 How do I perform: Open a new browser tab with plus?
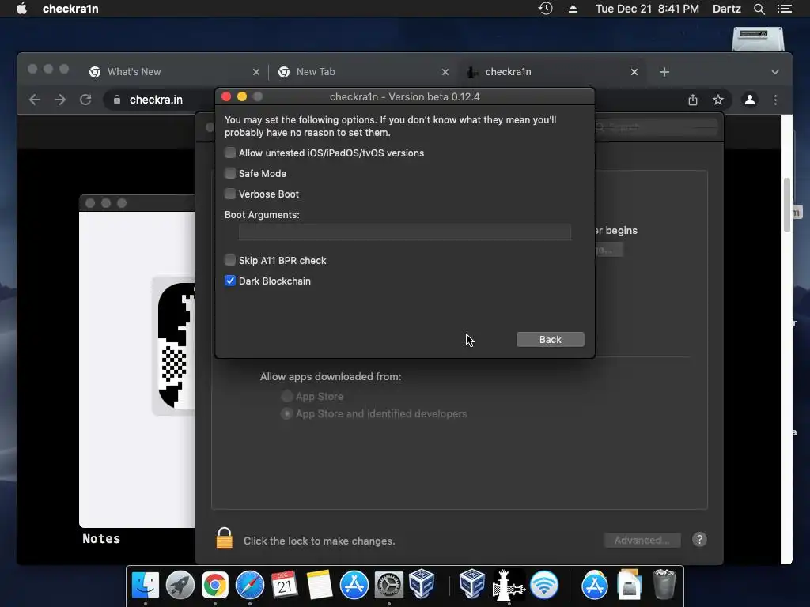point(664,72)
